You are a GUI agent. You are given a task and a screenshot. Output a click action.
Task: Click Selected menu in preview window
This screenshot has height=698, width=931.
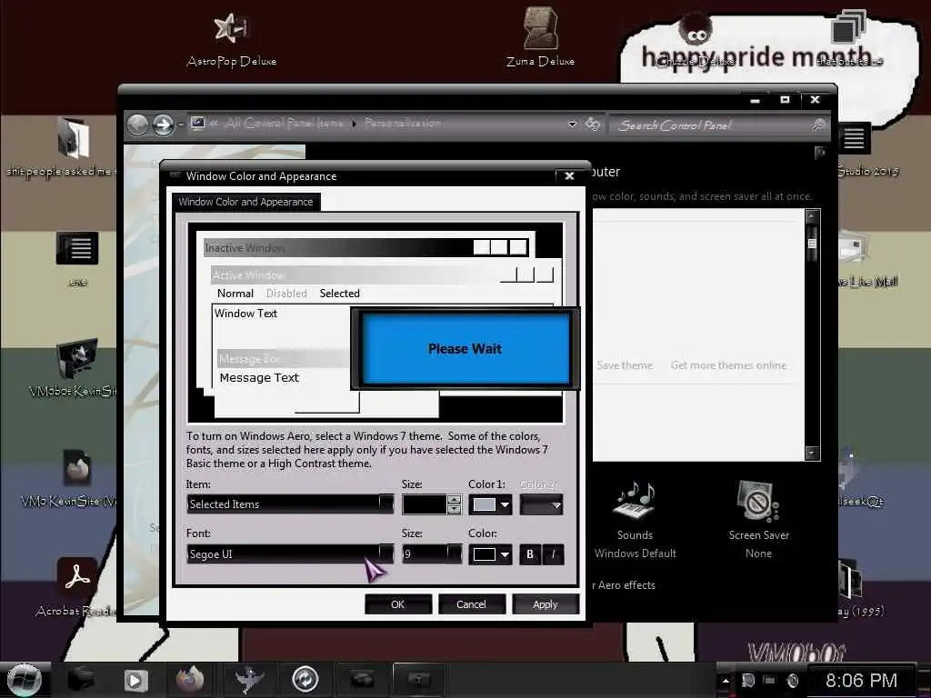340,294
